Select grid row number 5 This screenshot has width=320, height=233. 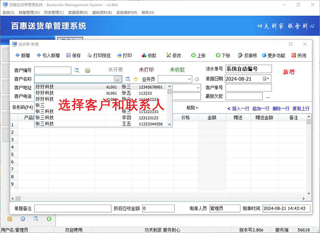point(12,154)
